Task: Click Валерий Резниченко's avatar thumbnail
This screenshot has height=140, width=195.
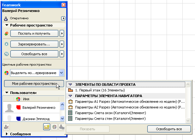Action: 9,108
